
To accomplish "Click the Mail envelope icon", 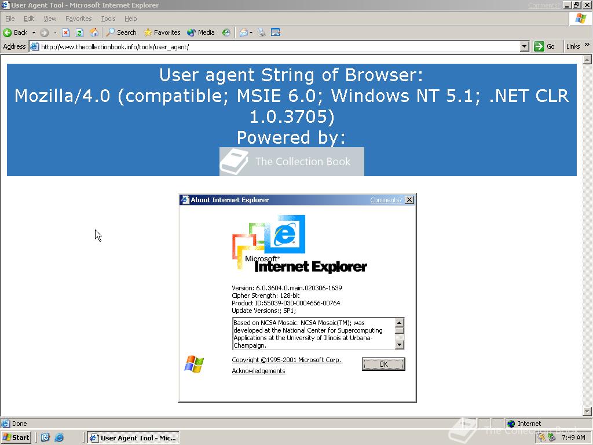I will click(244, 32).
